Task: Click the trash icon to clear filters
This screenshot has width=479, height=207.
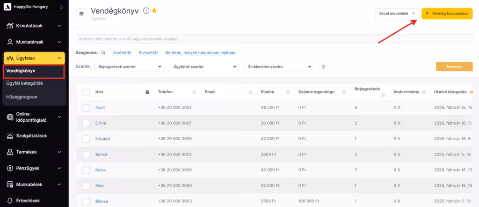Action: (x=323, y=67)
